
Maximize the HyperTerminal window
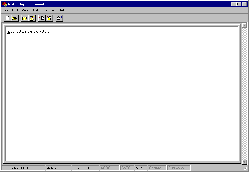[x=238, y=4]
